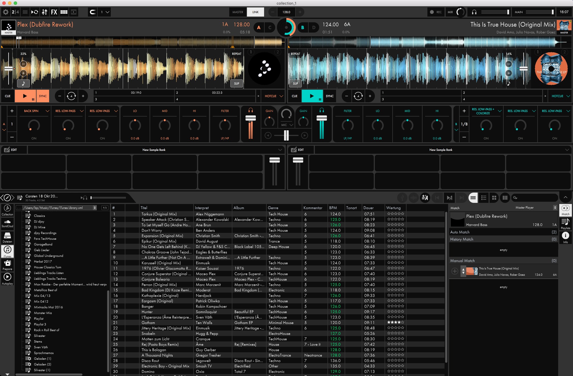Click the headphone cue icon on deck A

(250, 110)
